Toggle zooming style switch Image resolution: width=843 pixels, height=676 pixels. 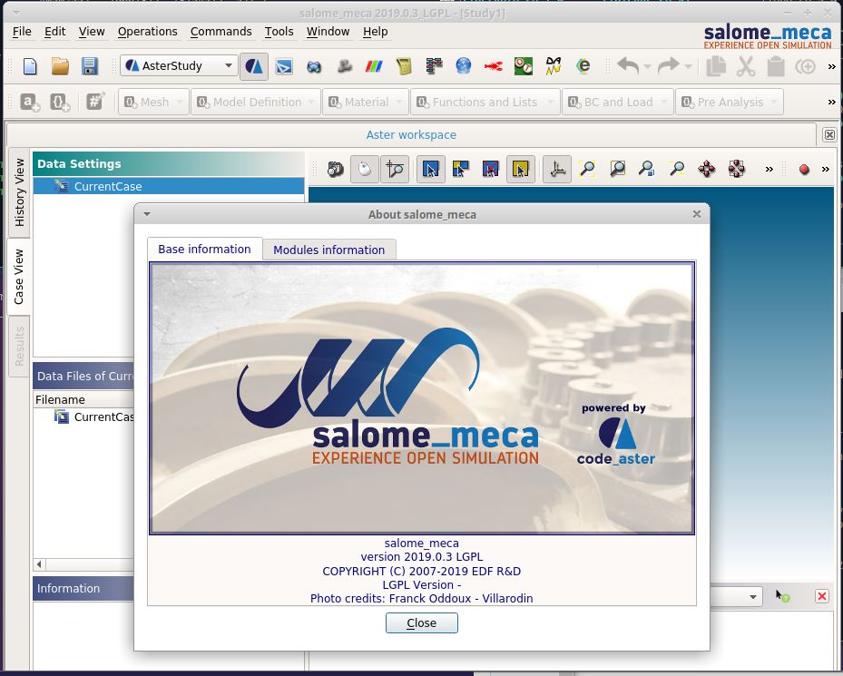(395, 170)
